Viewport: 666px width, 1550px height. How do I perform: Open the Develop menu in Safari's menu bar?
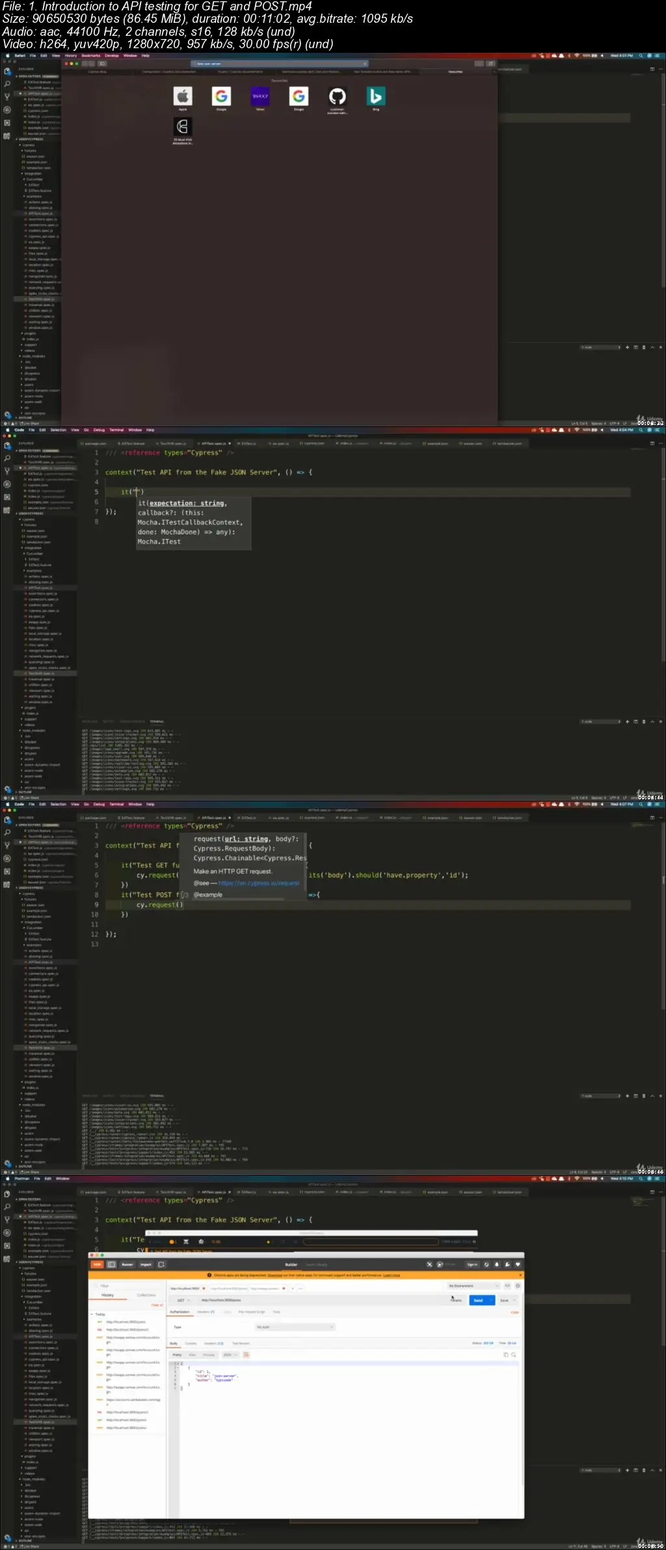[112, 55]
